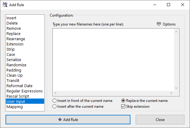Select the Rearrange rule type
The image size is (190, 128).
[x=25, y=39]
